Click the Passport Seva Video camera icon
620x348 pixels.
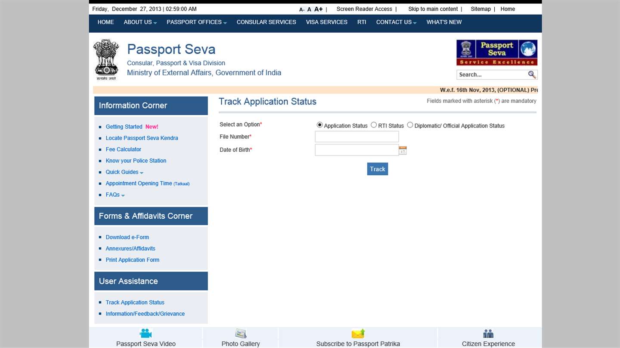point(146,333)
